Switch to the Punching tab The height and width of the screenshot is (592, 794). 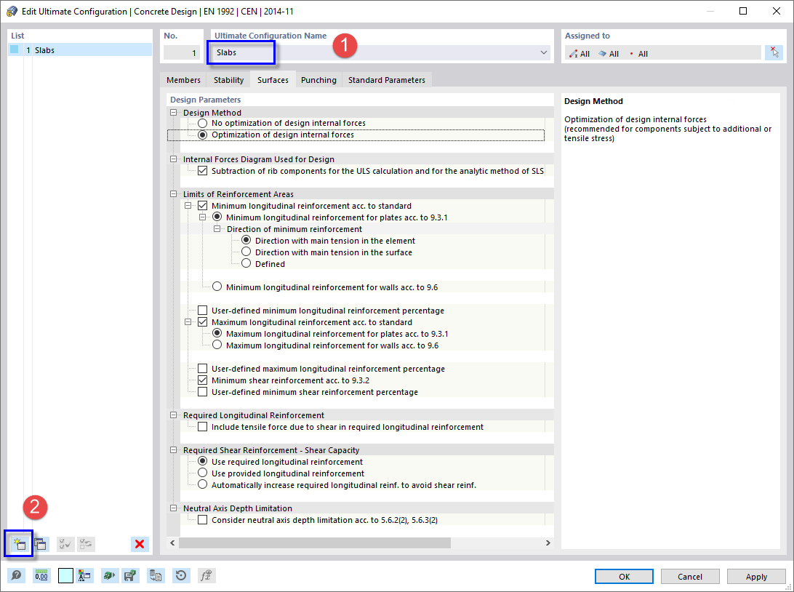pyautogui.click(x=318, y=80)
